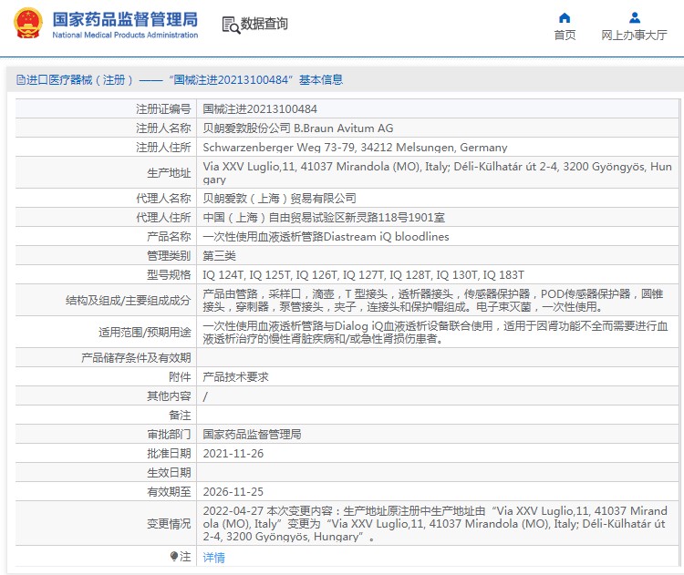Click the 型号规格 row label

coord(169,275)
